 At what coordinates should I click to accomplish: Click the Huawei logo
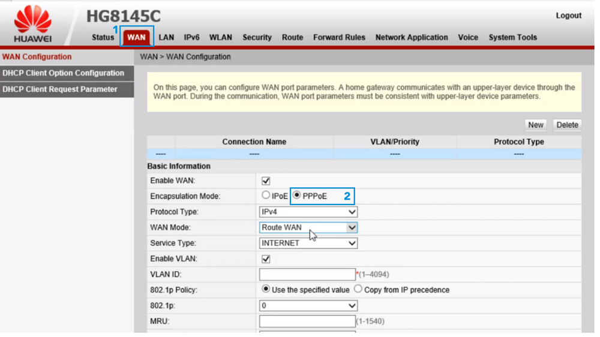coord(32,24)
